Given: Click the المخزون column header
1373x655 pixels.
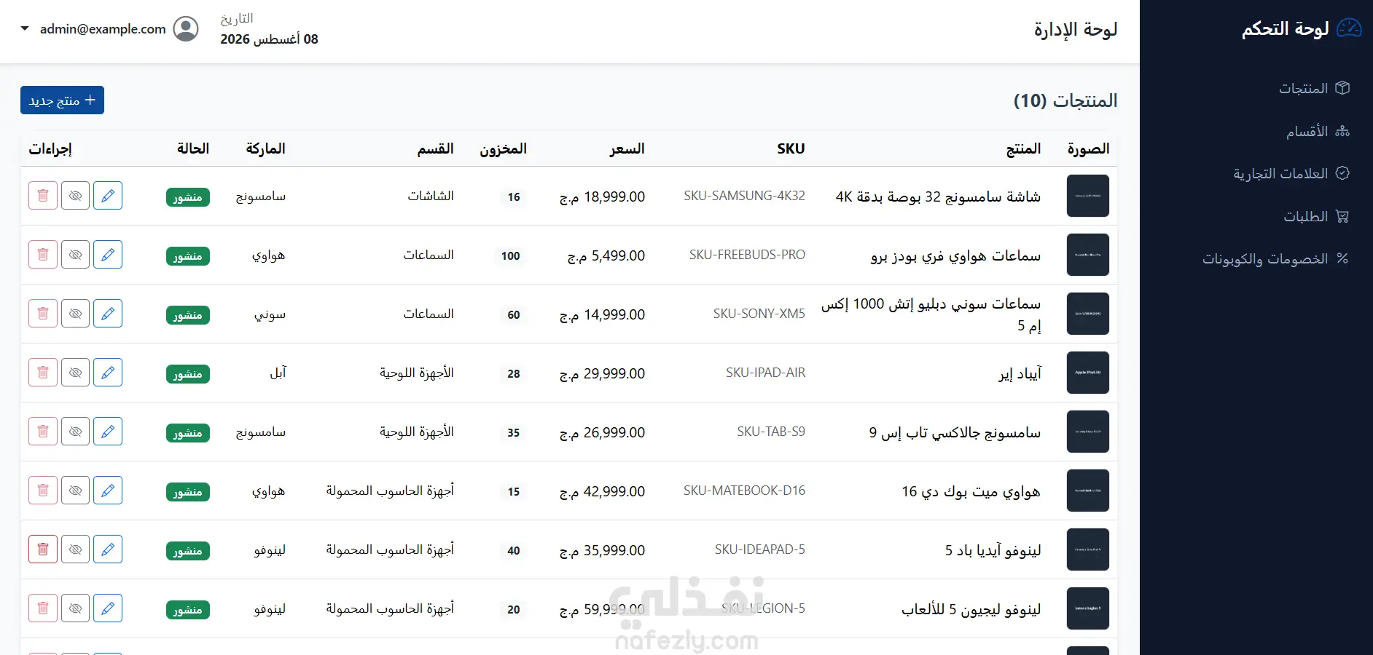Looking at the screenshot, I should pos(503,148).
